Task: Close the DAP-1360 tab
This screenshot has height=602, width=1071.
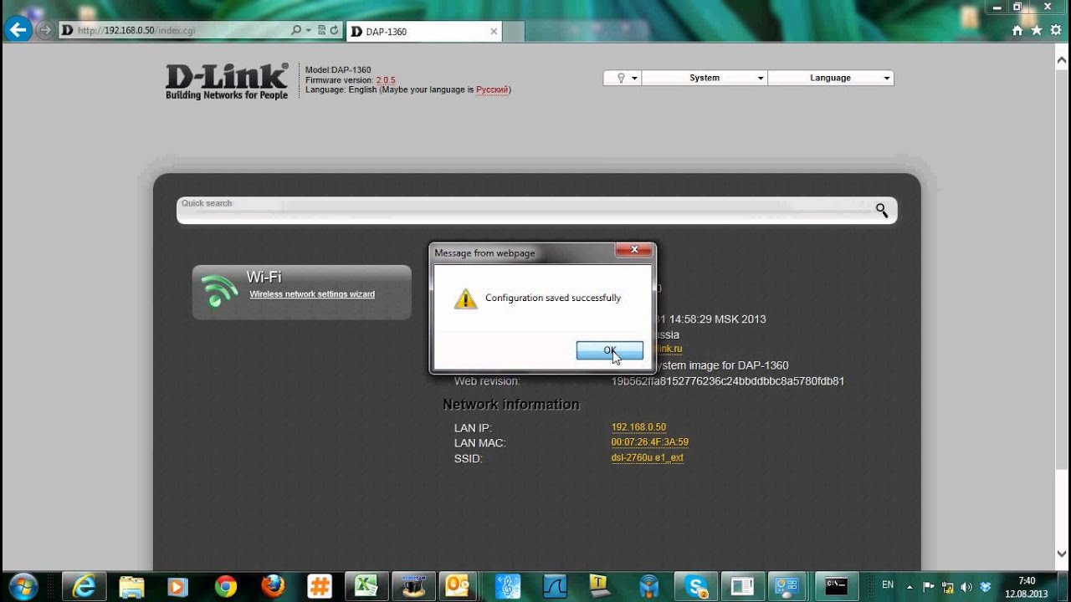Action: click(494, 32)
